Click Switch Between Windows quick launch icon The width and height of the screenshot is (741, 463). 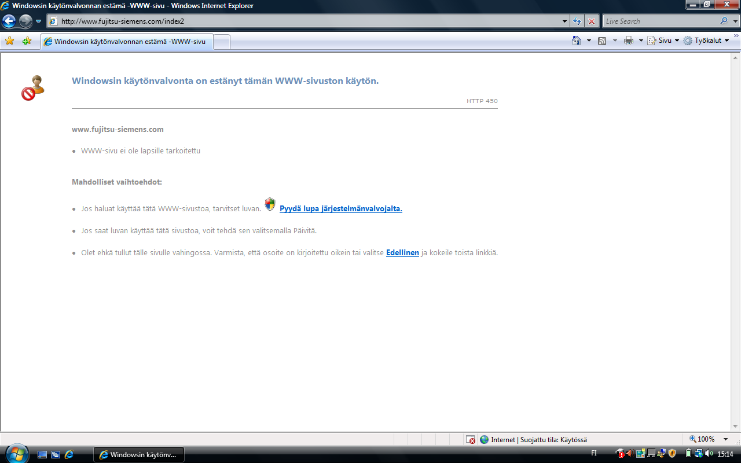coord(56,454)
